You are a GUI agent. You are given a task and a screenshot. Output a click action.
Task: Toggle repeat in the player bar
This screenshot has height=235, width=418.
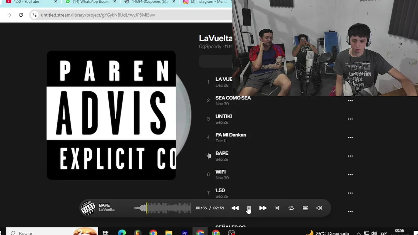point(291,208)
